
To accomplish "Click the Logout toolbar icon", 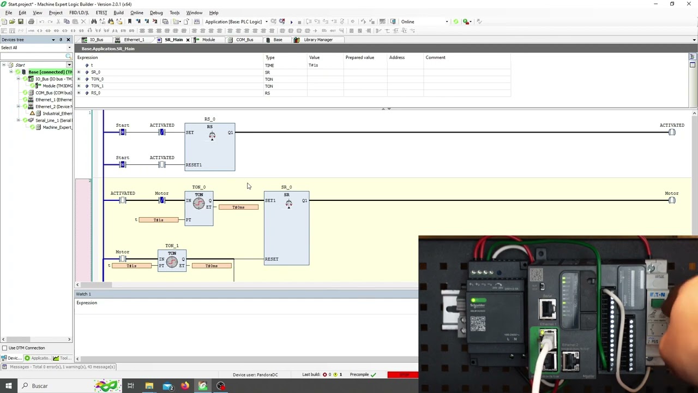I will click(x=282, y=21).
